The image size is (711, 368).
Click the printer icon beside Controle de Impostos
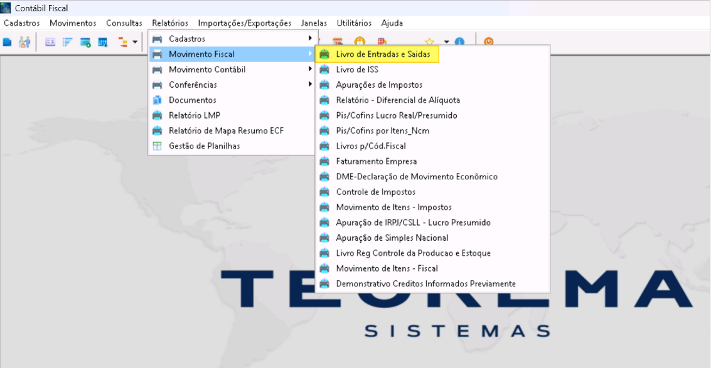tap(324, 192)
